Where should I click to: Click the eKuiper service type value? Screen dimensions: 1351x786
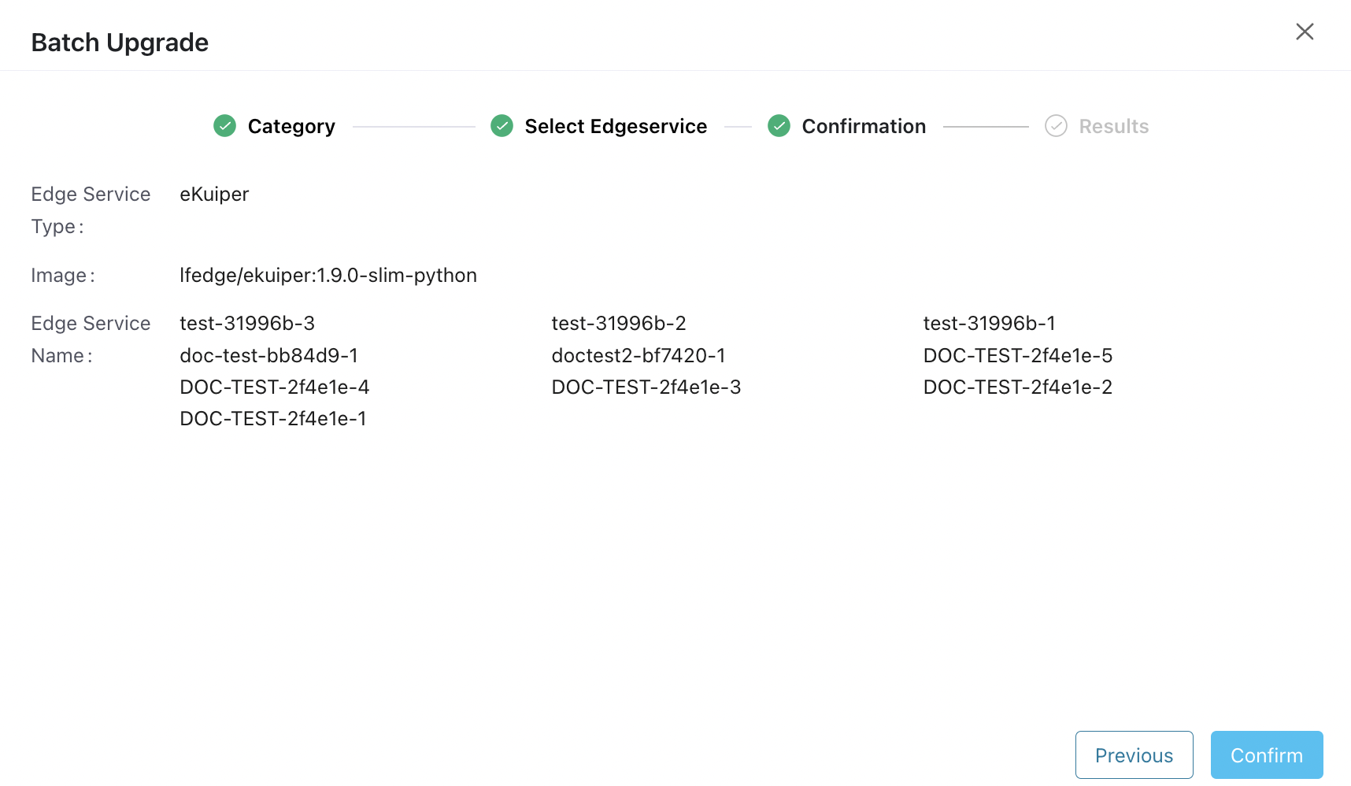point(214,194)
